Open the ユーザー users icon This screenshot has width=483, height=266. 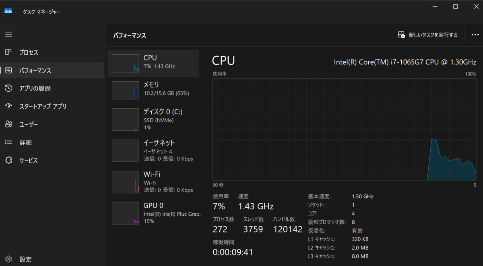(8, 124)
